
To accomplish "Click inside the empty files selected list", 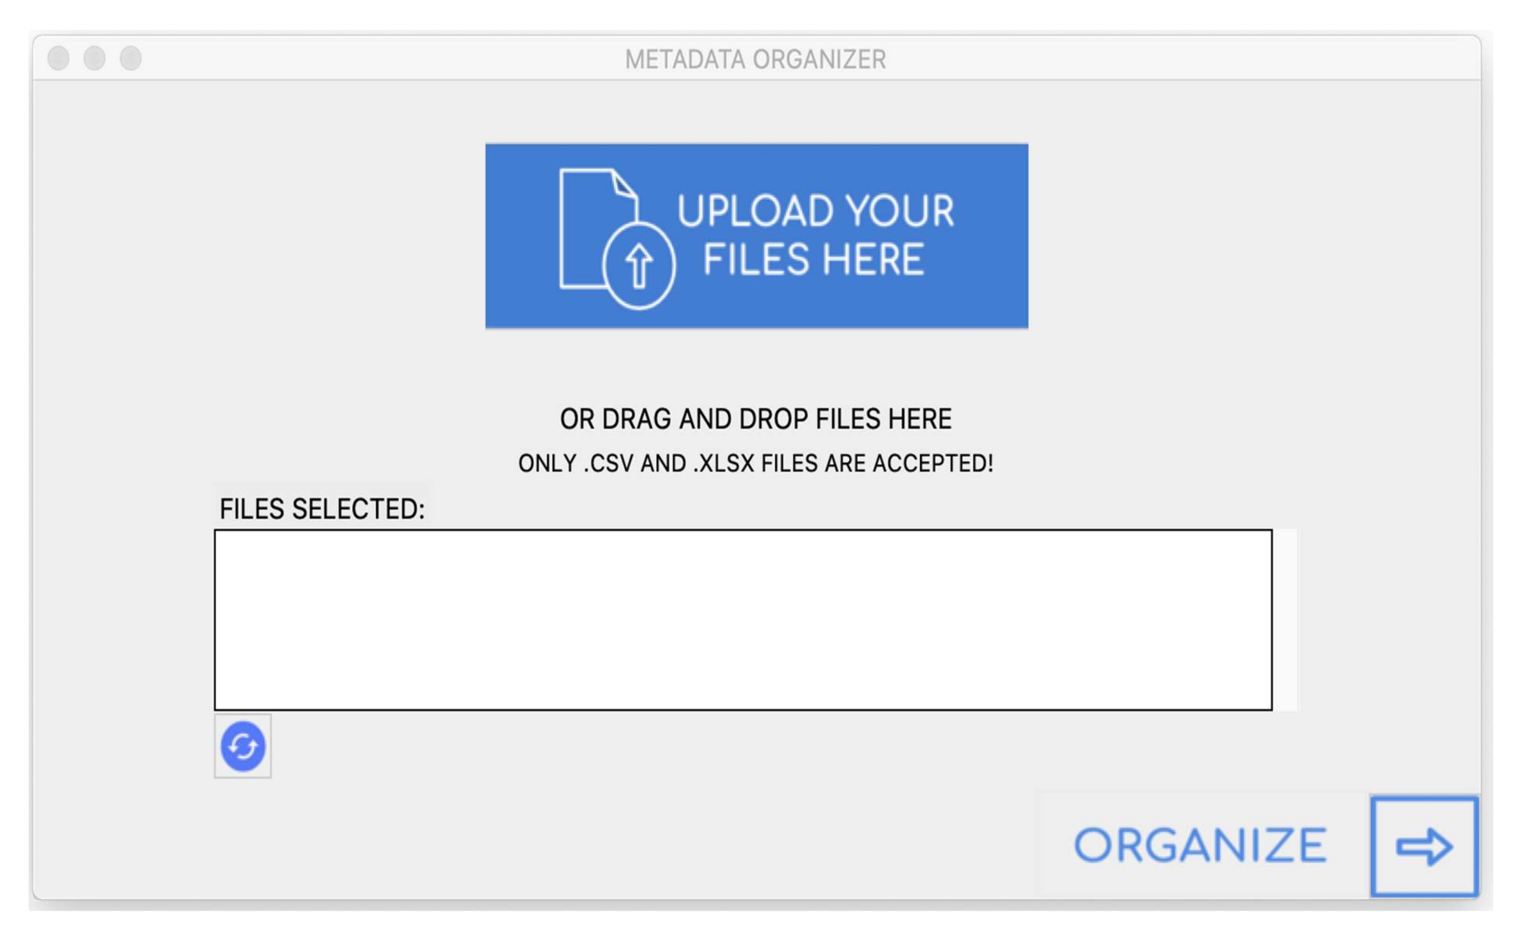I will click(x=742, y=619).
